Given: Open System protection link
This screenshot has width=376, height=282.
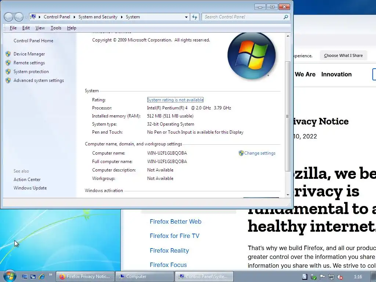Looking at the screenshot, I should coord(31,72).
